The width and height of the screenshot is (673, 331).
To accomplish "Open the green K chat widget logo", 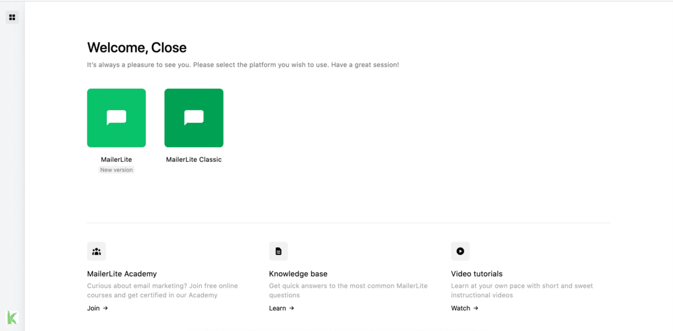I will [x=11, y=317].
